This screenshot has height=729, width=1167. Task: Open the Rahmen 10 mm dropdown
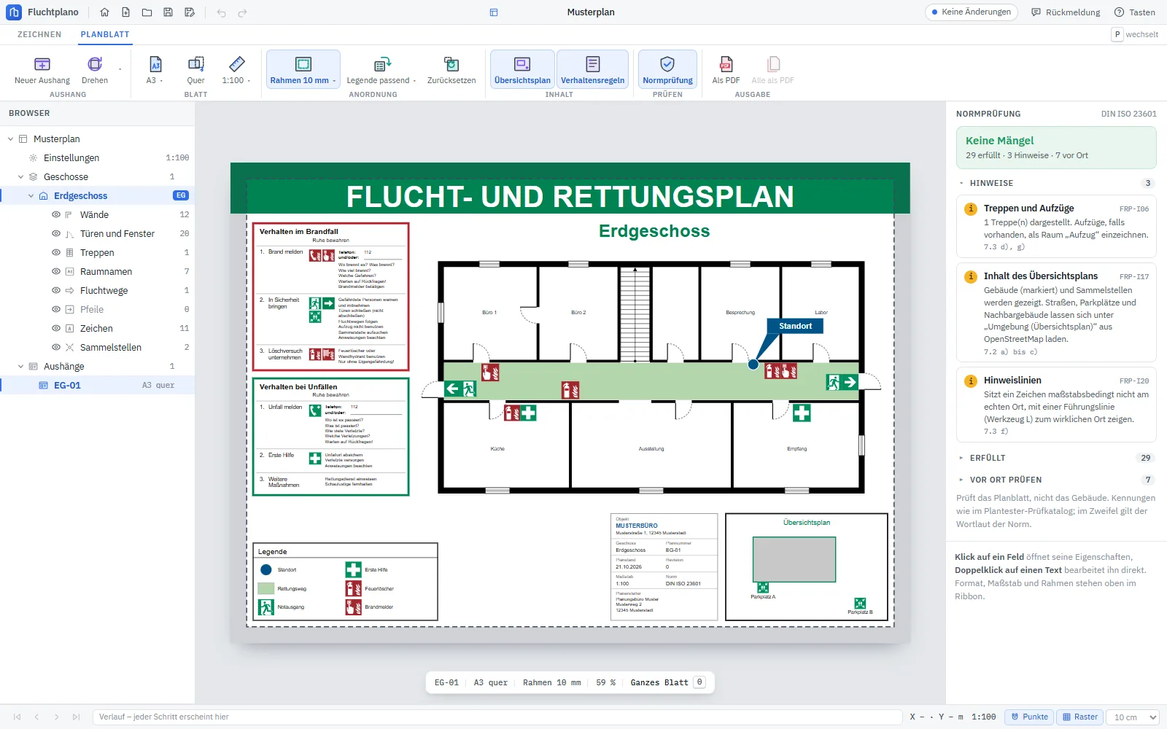point(303,70)
